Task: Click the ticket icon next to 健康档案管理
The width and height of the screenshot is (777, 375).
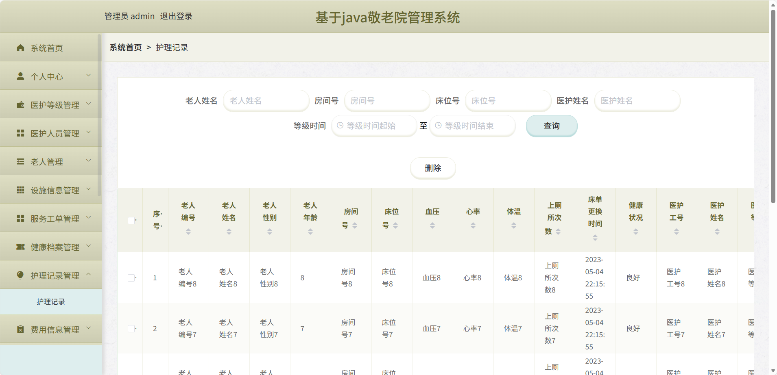Action: (20, 247)
